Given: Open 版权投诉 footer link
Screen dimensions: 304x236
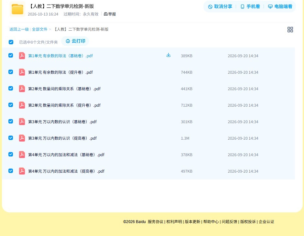Looking at the screenshot, I should coord(248,222).
